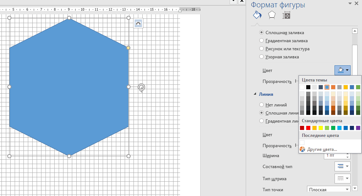The width and height of the screenshot is (362, 196).
Task: Expand the Тип точки Плоская combo box
Action: 328,190
